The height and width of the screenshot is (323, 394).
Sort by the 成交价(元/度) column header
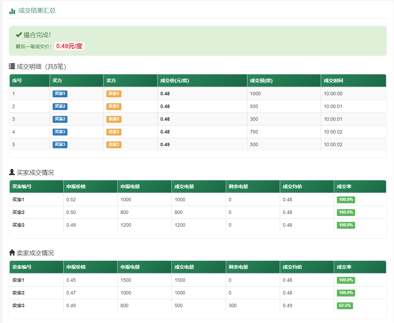tap(174, 81)
